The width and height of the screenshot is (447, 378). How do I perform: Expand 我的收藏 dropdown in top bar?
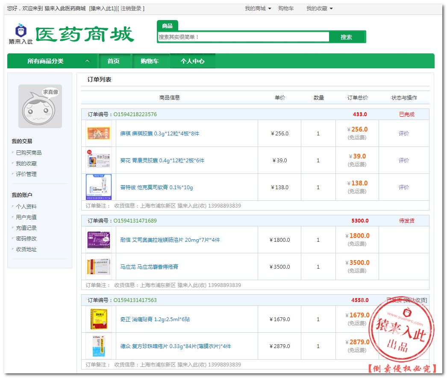coord(319,9)
